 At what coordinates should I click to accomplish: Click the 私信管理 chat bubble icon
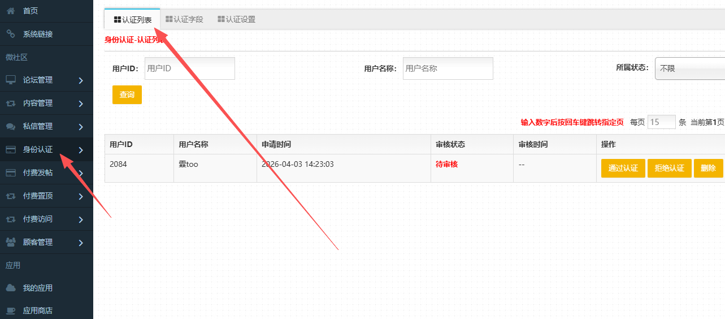pos(10,127)
